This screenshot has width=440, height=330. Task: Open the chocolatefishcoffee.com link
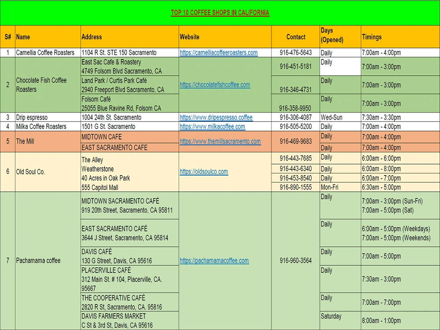[x=215, y=85]
